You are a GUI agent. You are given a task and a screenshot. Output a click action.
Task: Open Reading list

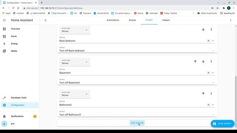[227, 13]
